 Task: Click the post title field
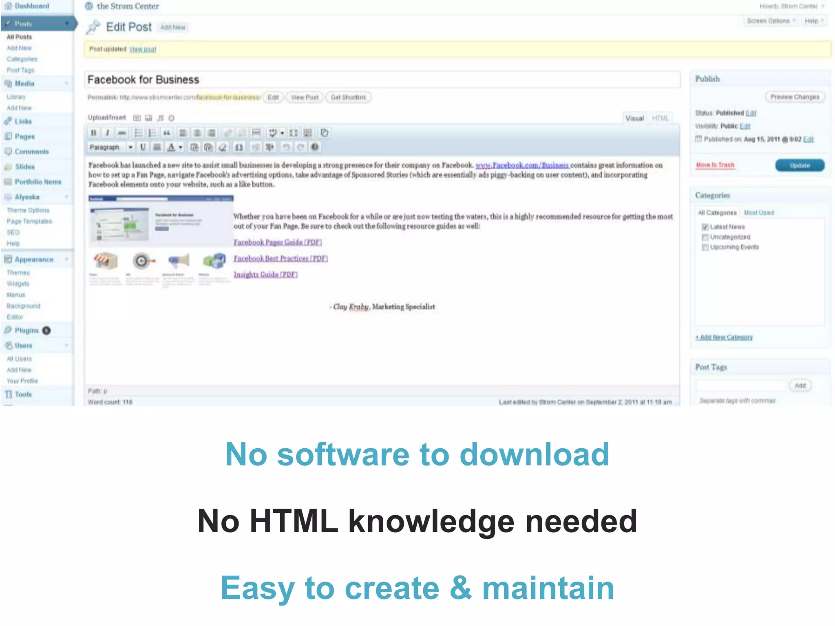click(x=382, y=79)
